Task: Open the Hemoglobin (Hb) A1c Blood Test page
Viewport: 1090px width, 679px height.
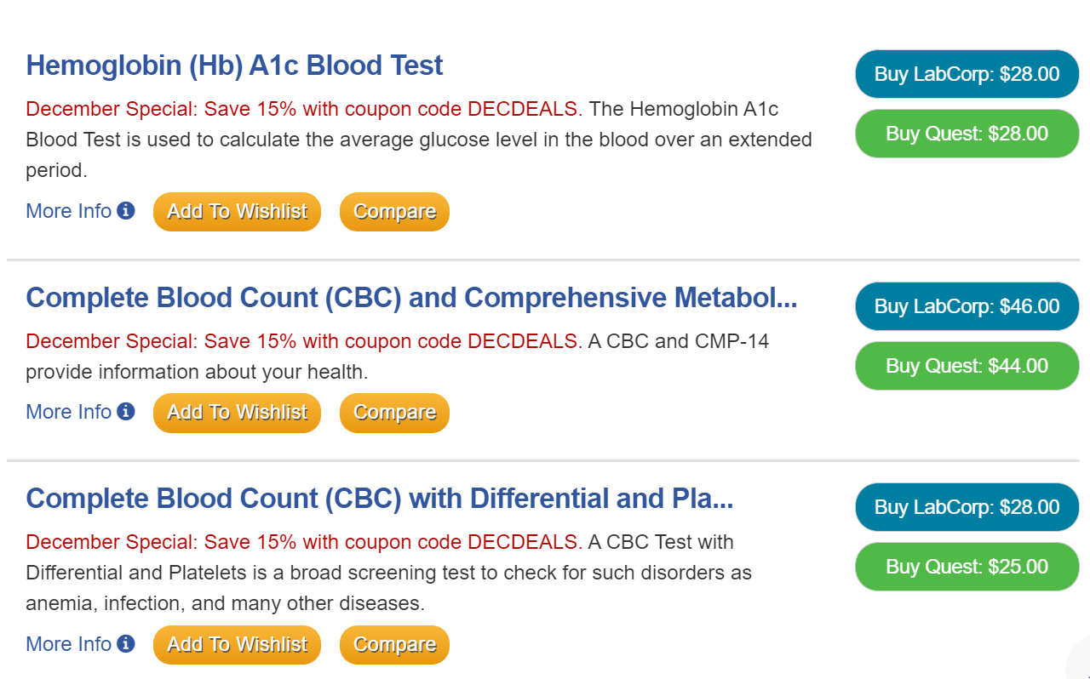Action: [x=234, y=65]
